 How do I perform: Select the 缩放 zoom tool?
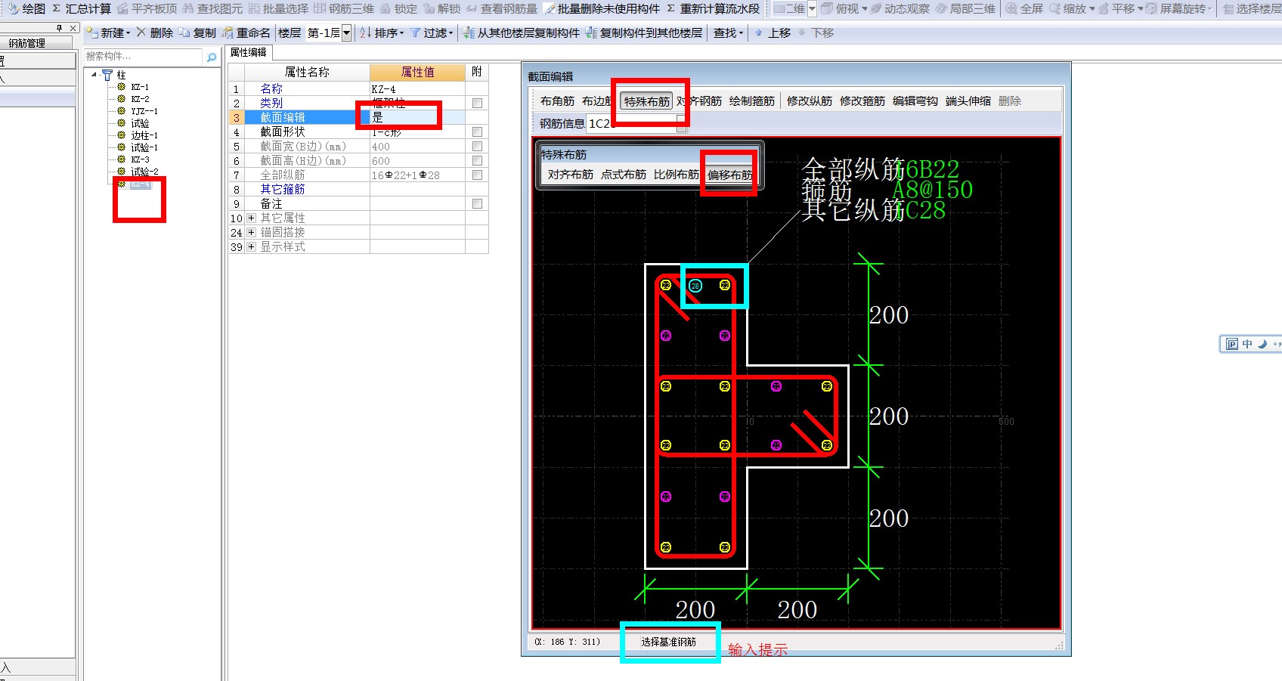1067,9
